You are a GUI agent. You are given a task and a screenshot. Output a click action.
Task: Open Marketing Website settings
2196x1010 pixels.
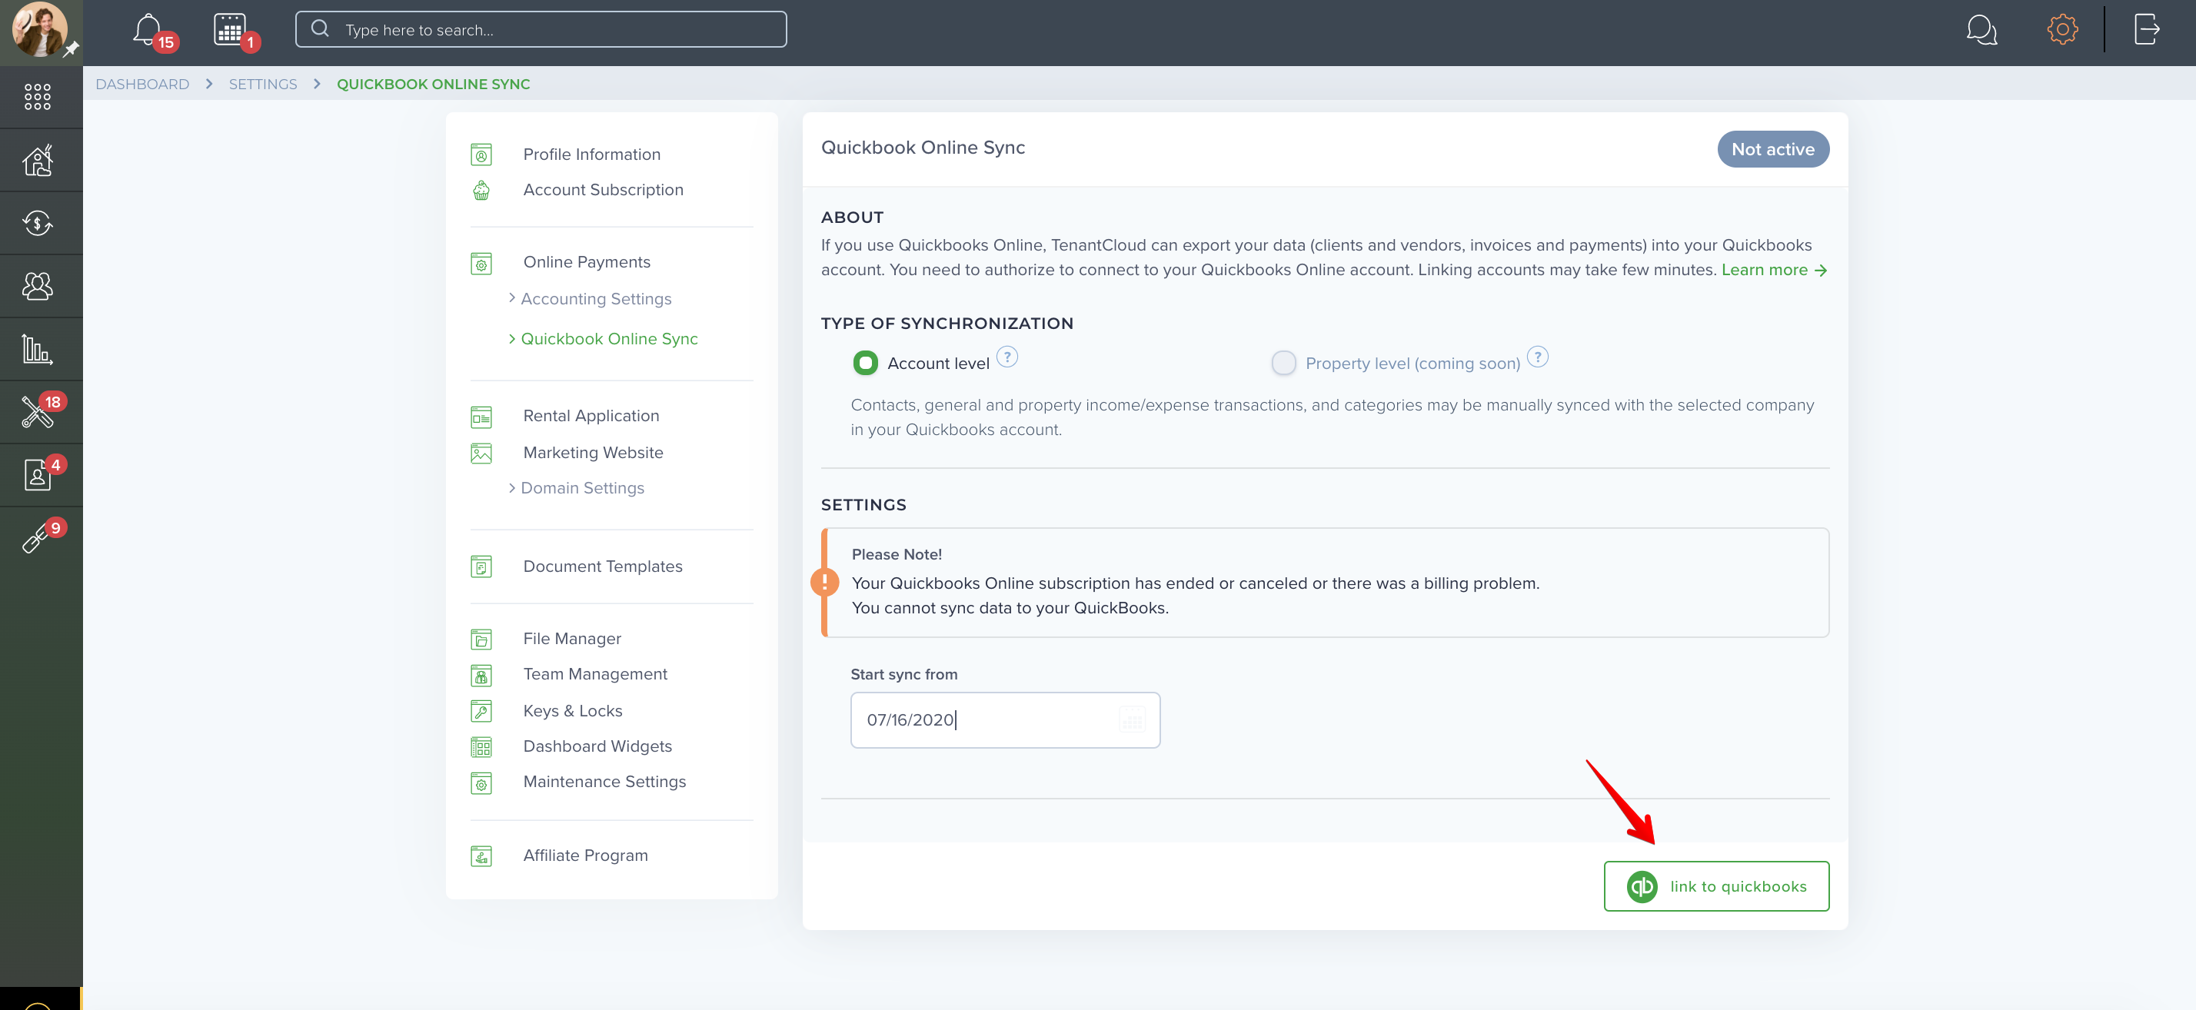[x=593, y=453]
